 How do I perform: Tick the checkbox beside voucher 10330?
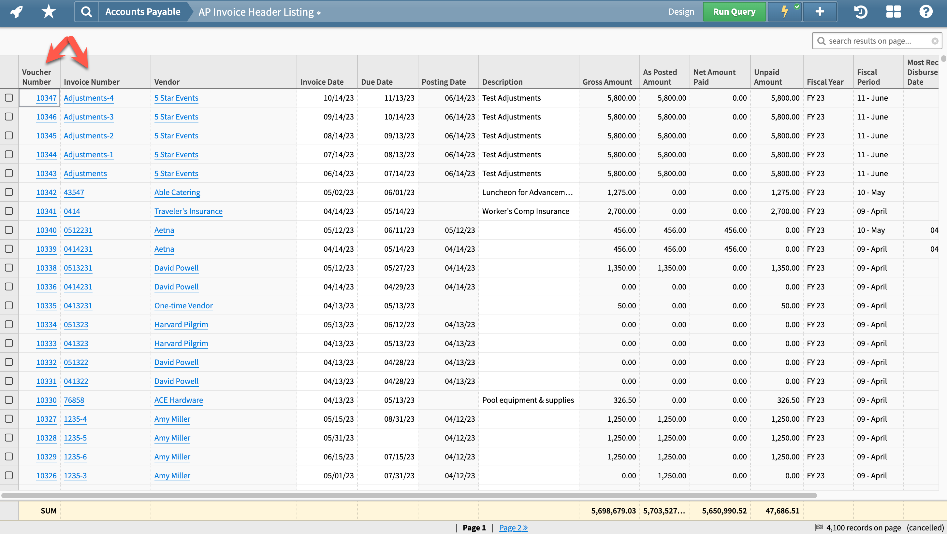(x=9, y=400)
